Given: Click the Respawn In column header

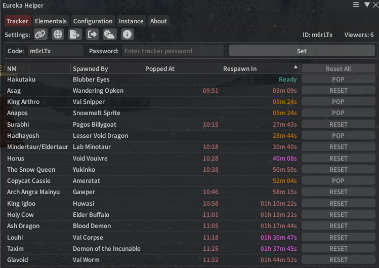Looking at the screenshot, I should point(260,69).
